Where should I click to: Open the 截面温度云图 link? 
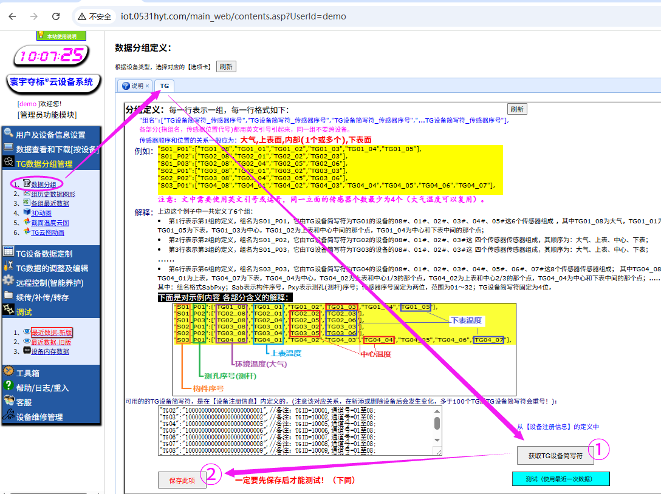click(x=50, y=223)
